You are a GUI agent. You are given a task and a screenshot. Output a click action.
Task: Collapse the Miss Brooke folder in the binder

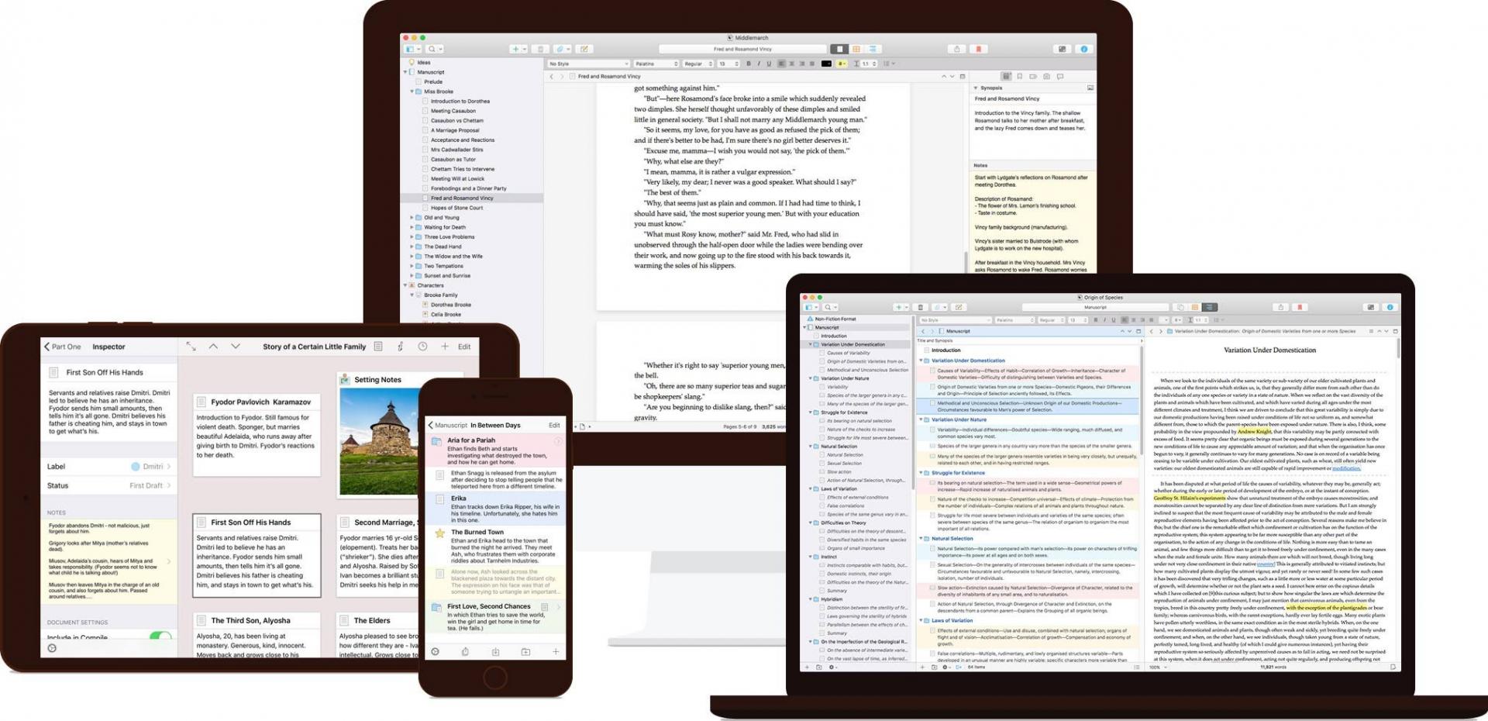[x=412, y=91]
